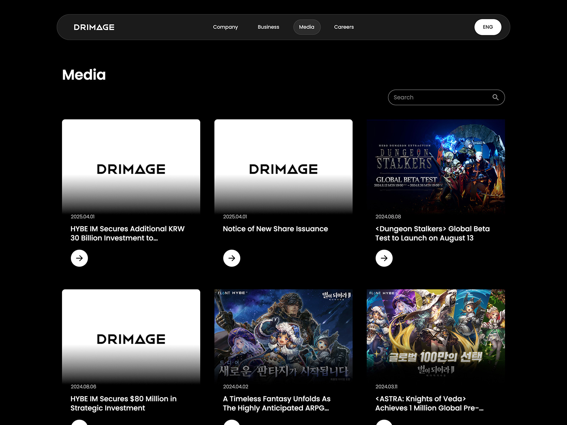Open the Notice of New Share Issuance thumbnail
Image resolution: width=567 pixels, height=425 pixels.
tap(283, 166)
